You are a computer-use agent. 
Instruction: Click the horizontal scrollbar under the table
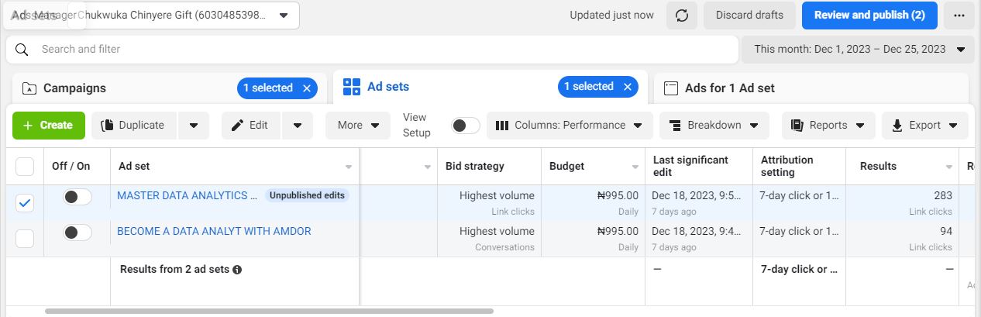[x=269, y=312]
